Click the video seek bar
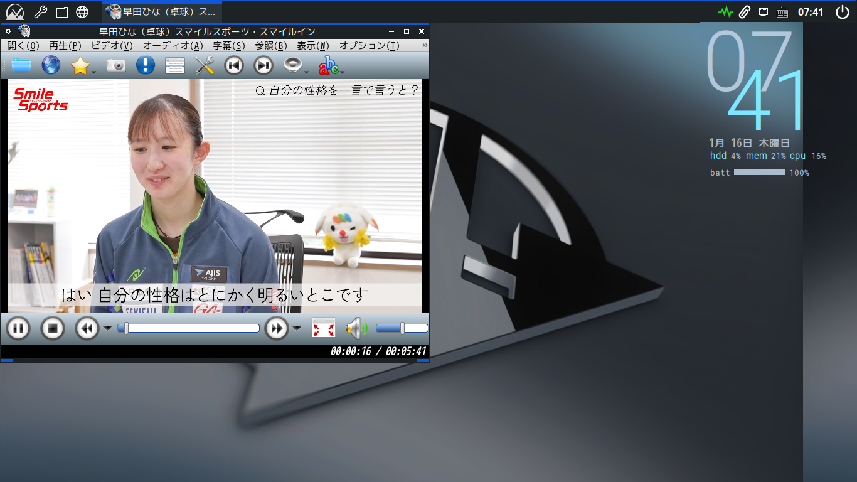The width and height of the screenshot is (857, 482). click(191, 328)
